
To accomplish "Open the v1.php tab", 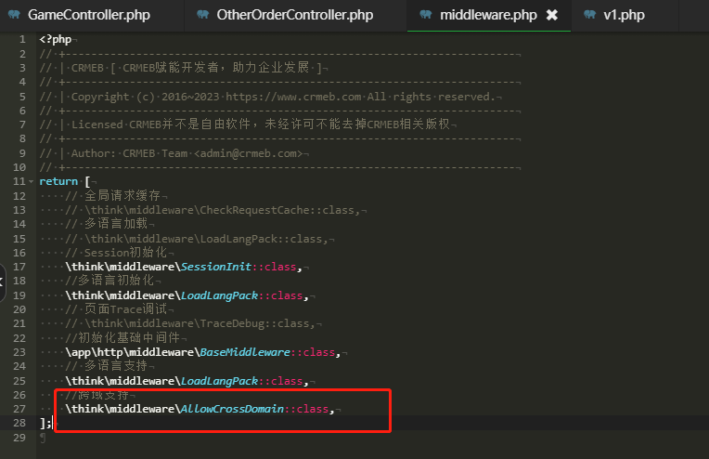I will coord(624,15).
